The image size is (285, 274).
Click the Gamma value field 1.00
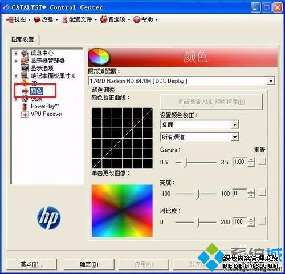point(240,162)
